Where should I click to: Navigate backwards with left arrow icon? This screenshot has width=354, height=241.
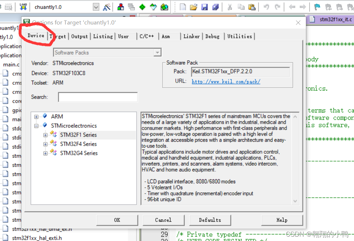(x=292, y=7)
